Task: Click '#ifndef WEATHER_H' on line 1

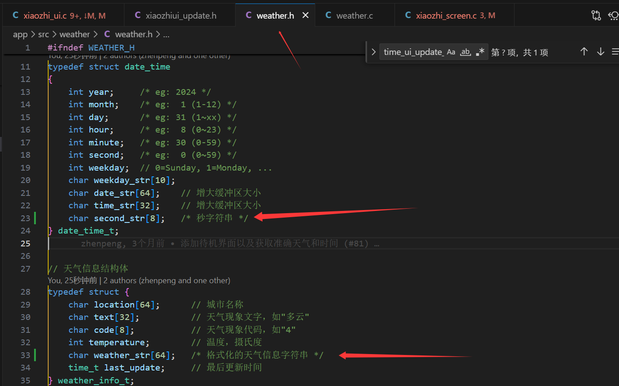Action: pyautogui.click(x=91, y=48)
